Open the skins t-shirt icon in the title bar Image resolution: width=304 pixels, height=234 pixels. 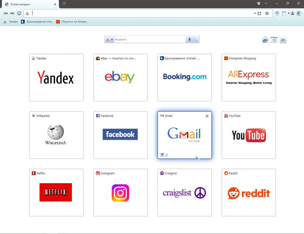258,4
